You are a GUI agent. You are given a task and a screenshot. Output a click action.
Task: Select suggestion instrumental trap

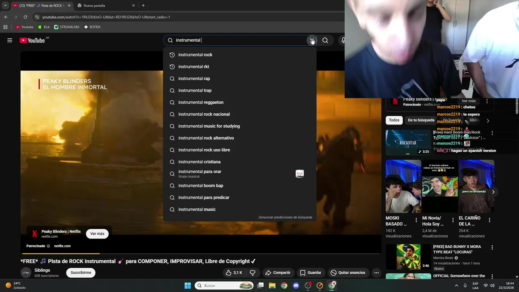240,90
